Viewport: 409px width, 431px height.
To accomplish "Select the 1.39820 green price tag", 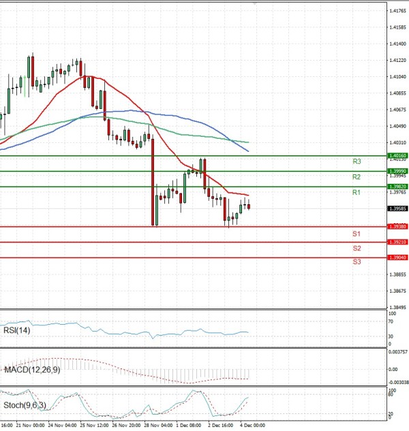I will coord(397,187).
